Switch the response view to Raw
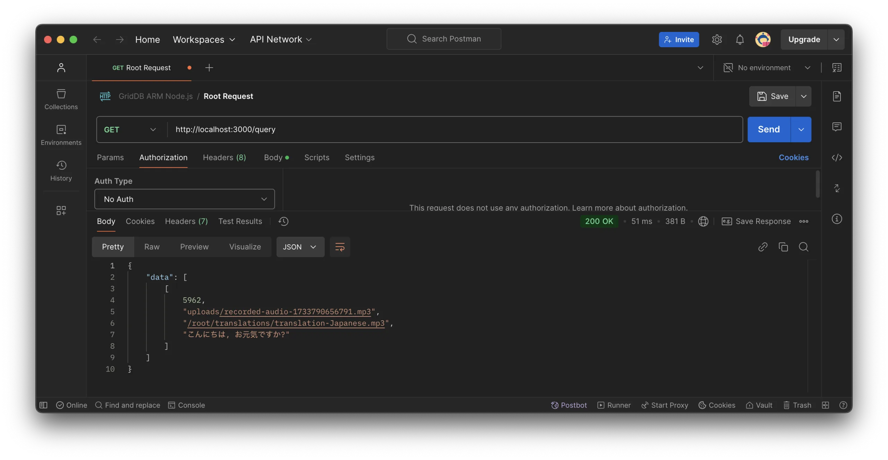 [152, 247]
